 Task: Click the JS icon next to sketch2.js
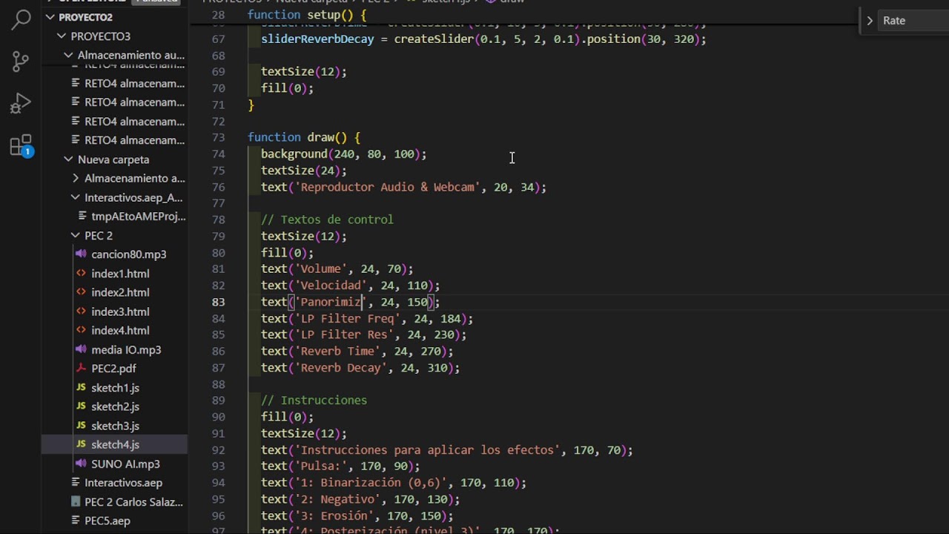tap(81, 406)
